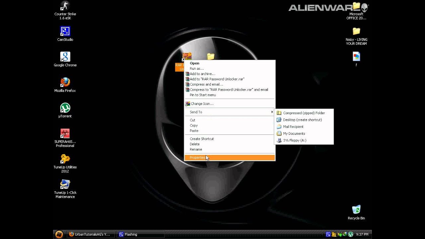
Task: Select the unnamed folder beside the RAR shortcut
Action: tap(211, 57)
